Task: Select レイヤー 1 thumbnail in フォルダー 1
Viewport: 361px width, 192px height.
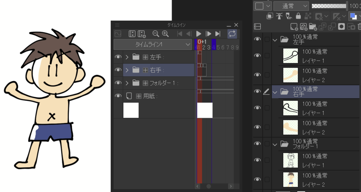Action: click(290, 160)
